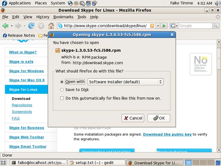The width and height of the screenshot is (221, 166).
Task: Click the Fedora Applications menu icon
Action: pos(4,3)
